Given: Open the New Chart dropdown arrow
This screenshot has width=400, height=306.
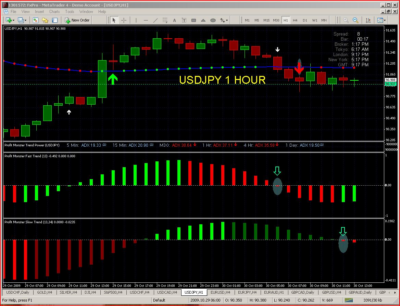Looking at the screenshot, I should click(13, 21).
